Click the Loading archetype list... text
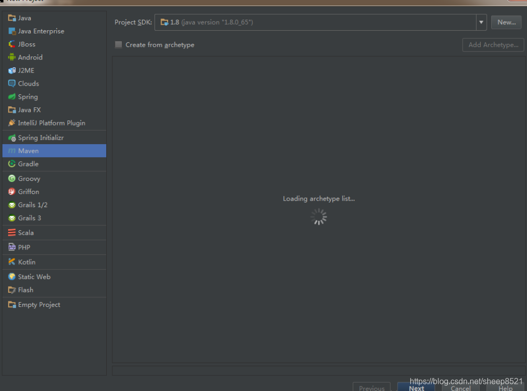The image size is (527, 391). 319,199
